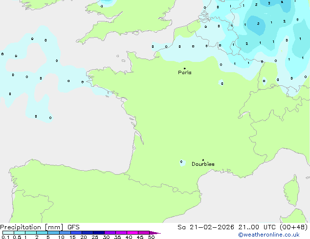This screenshot has width=310, height=239.
Task: Click the '50' legend scale label
Action: click(x=152, y=237)
